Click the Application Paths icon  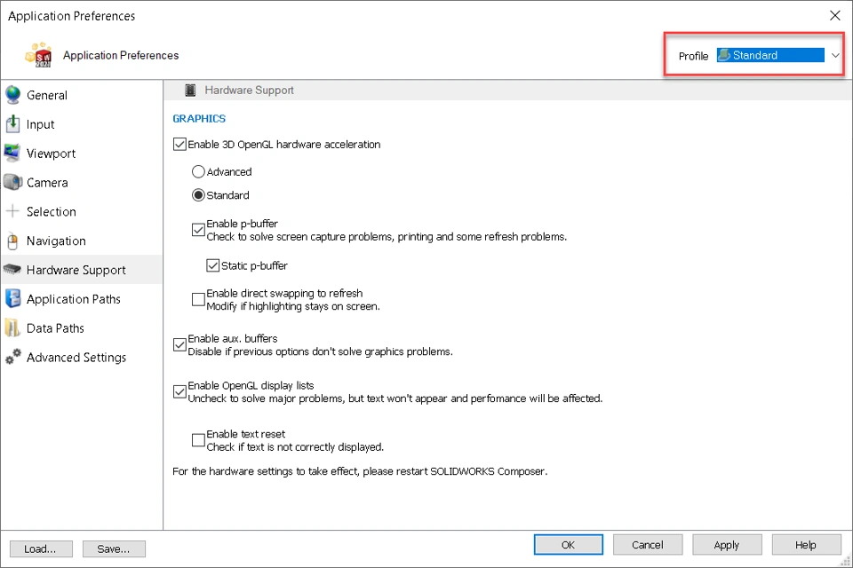12,299
